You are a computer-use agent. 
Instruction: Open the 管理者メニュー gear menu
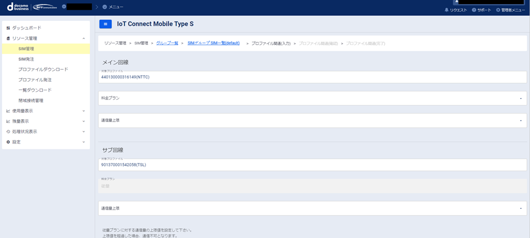511,10
